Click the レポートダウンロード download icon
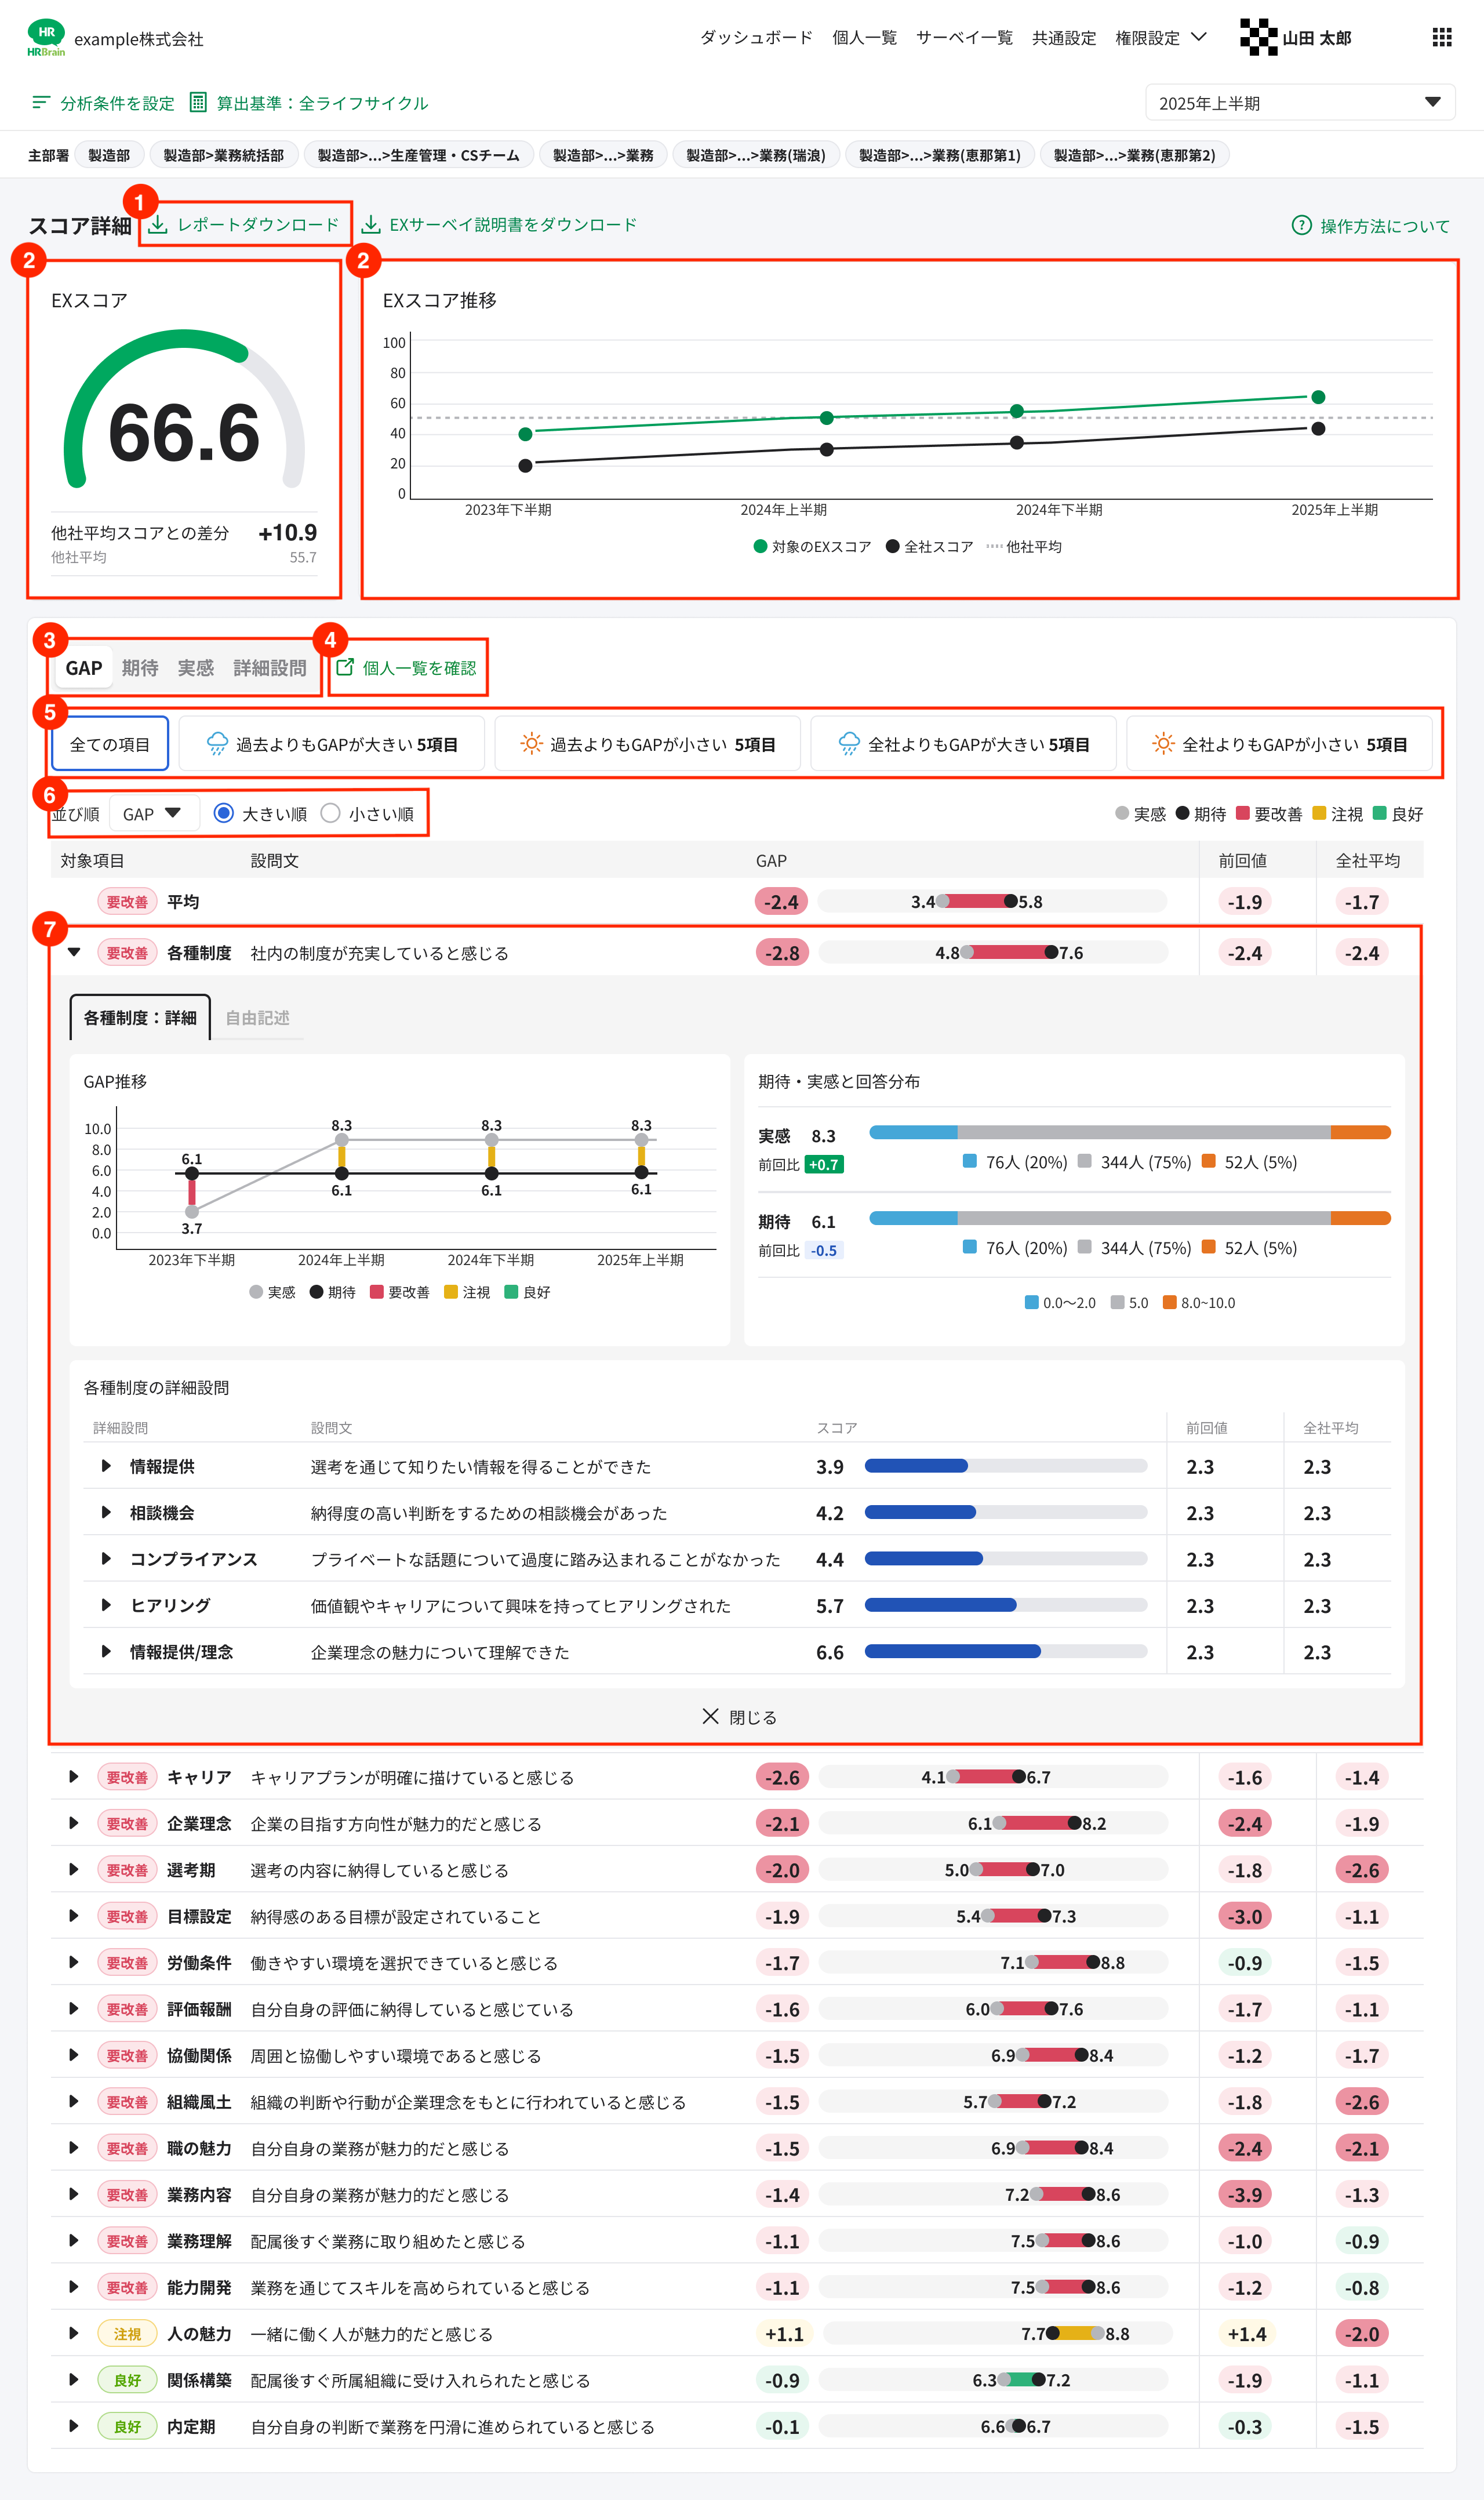Viewport: 1484px width, 2500px height. tap(158, 224)
